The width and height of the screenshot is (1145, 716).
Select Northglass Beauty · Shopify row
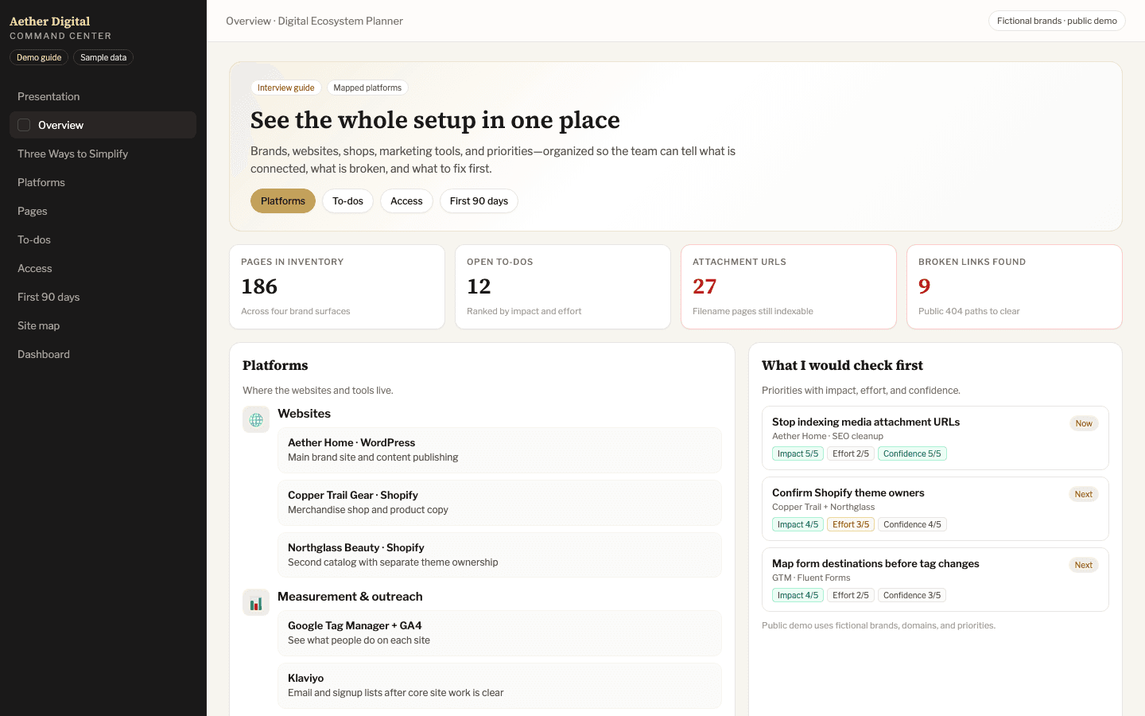click(x=499, y=555)
